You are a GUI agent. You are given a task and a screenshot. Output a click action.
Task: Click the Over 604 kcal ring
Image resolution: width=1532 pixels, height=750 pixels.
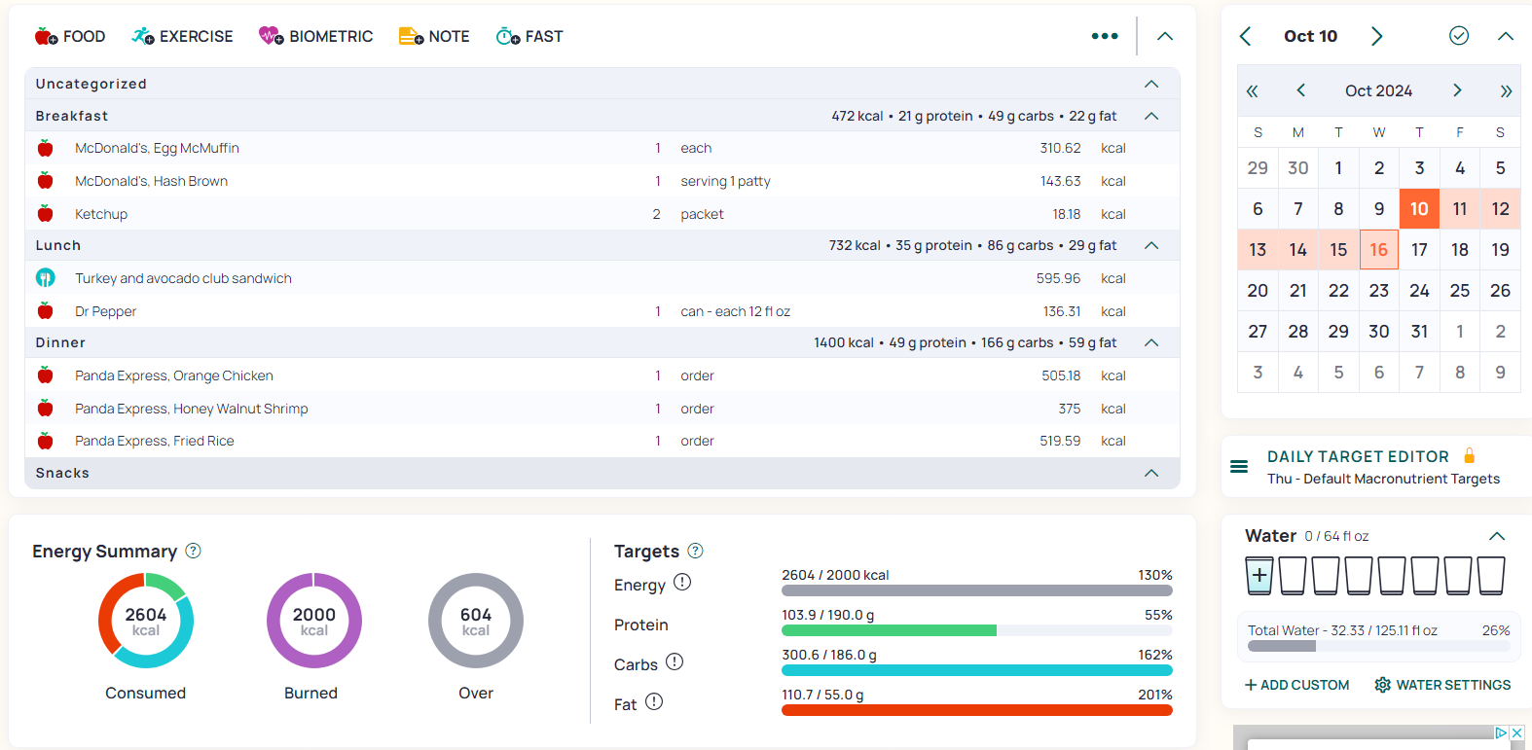click(476, 621)
